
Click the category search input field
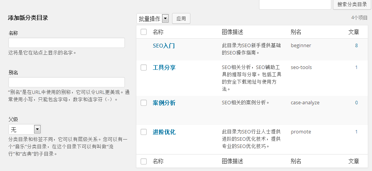tap(295, 4)
